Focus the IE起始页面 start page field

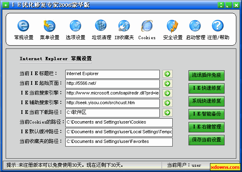(x=112, y=84)
